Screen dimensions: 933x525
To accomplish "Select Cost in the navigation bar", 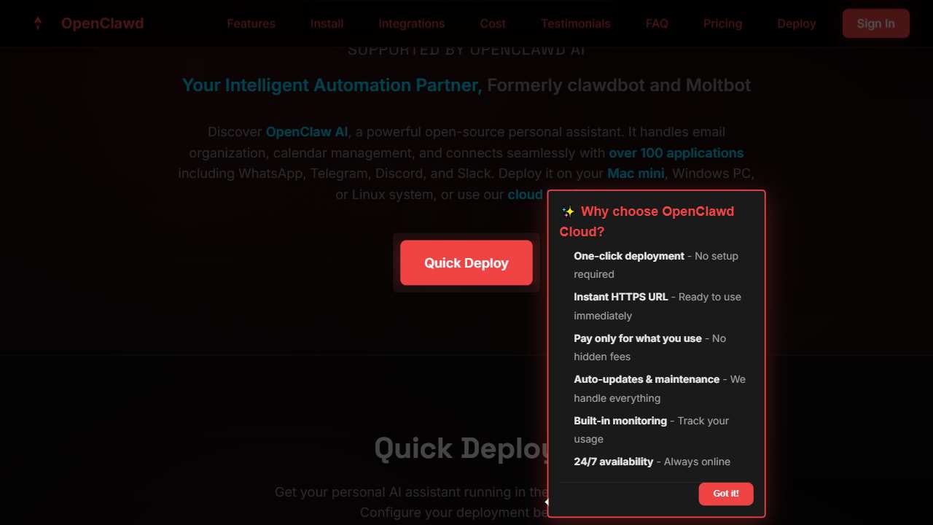I will click(492, 23).
